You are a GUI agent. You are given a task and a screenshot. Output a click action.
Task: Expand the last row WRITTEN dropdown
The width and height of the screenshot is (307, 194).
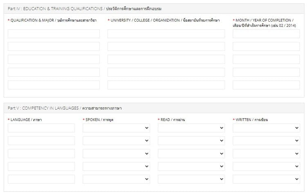pyautogui.click(x=266, y=179)
